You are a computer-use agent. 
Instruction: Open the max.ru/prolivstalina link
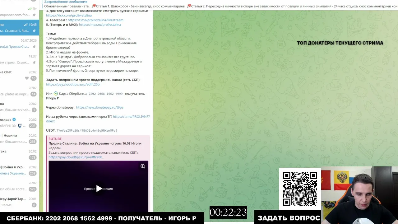(x=100, y=25)
